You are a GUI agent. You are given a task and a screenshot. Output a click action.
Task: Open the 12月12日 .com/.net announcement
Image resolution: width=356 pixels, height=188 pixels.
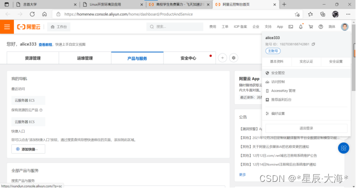pyautogui.click(x=278, y=156)
